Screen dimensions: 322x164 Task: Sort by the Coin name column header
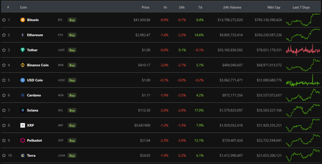(x=23, y=7)
